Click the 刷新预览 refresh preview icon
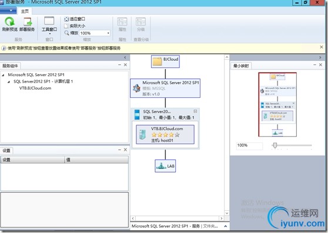 pyautogui.click(x=9, y=22)
